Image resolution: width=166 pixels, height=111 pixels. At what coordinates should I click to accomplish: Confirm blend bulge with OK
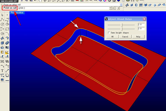tap(112, 37)
